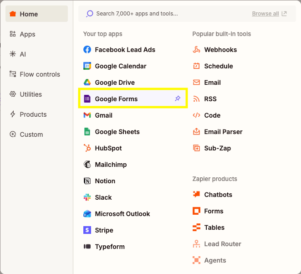
Task: Click the Microsoft Outlook label
Action: pos(122,214)
